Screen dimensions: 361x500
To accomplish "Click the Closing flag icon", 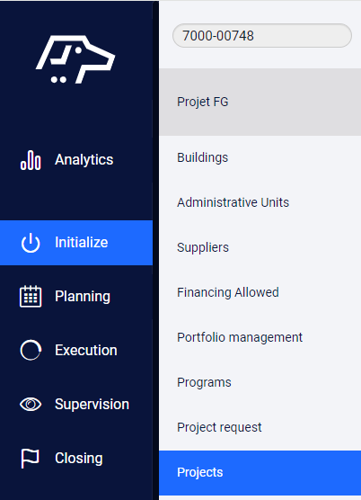I will (30, 459).
